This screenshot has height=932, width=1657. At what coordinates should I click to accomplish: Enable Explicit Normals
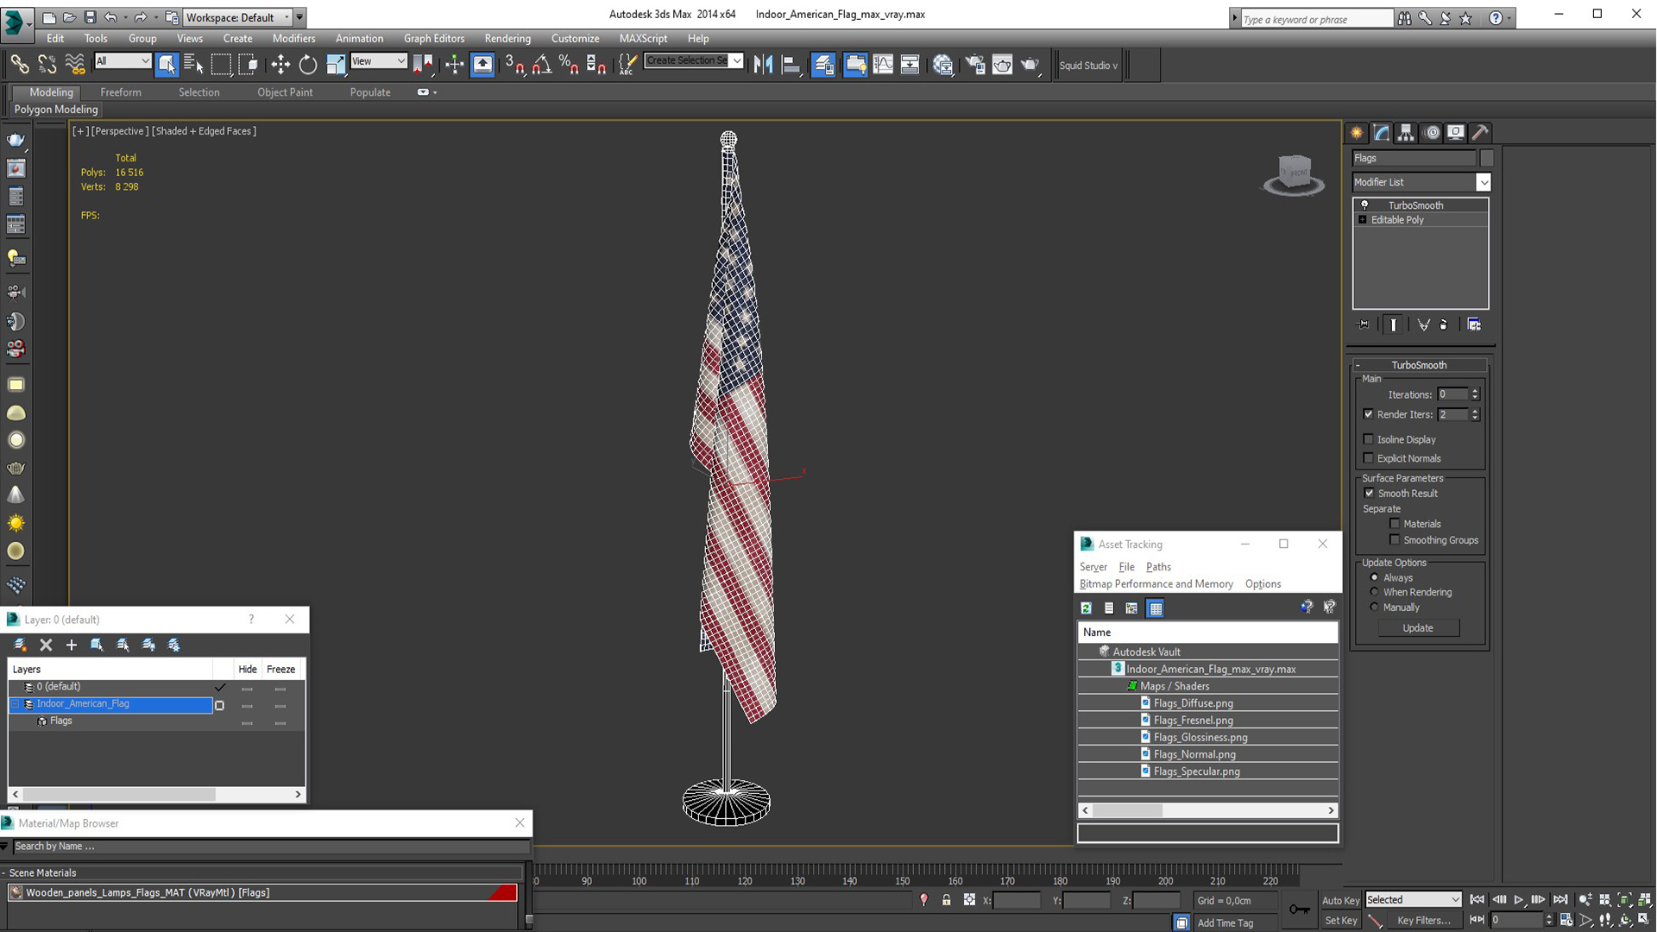click(x=1369, y=458)
